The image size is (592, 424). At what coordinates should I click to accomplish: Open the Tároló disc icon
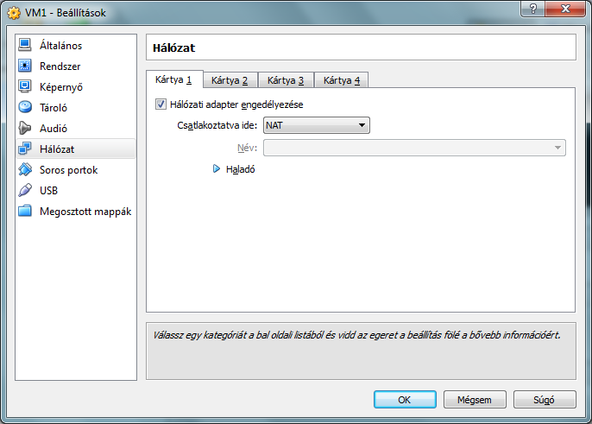(25, 107)
